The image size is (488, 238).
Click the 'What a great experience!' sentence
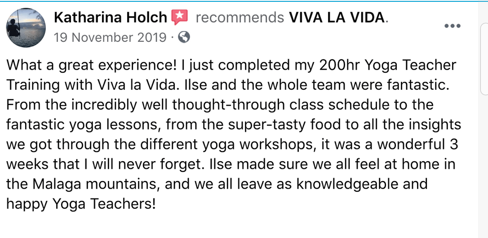click(92, 66)
